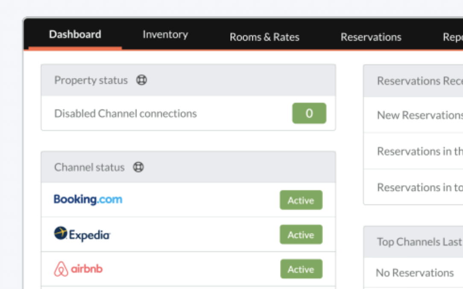This screenshot has width=463, height=289.
Task: Click the disabled channel count badge
Action: (309, 114)
